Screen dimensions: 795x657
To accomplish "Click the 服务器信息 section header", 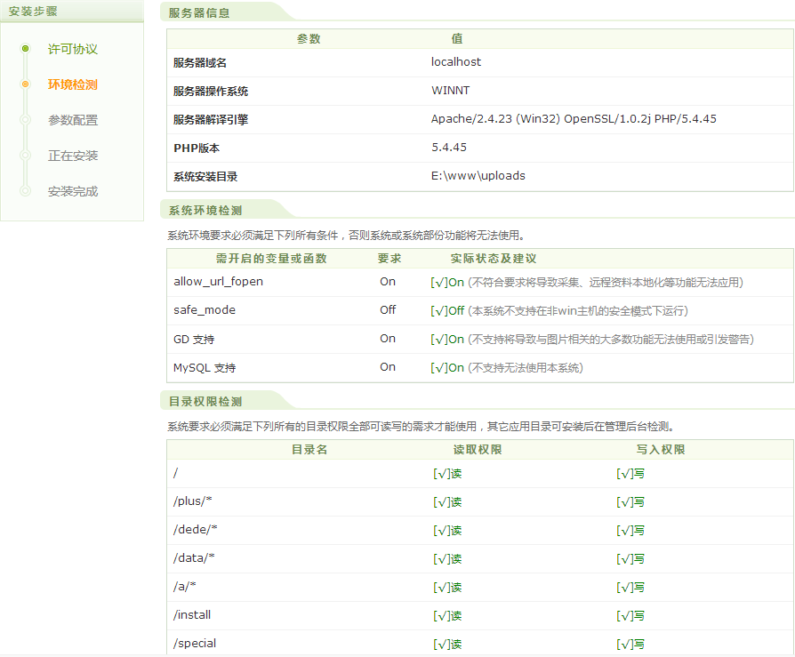I will (199, 13).
